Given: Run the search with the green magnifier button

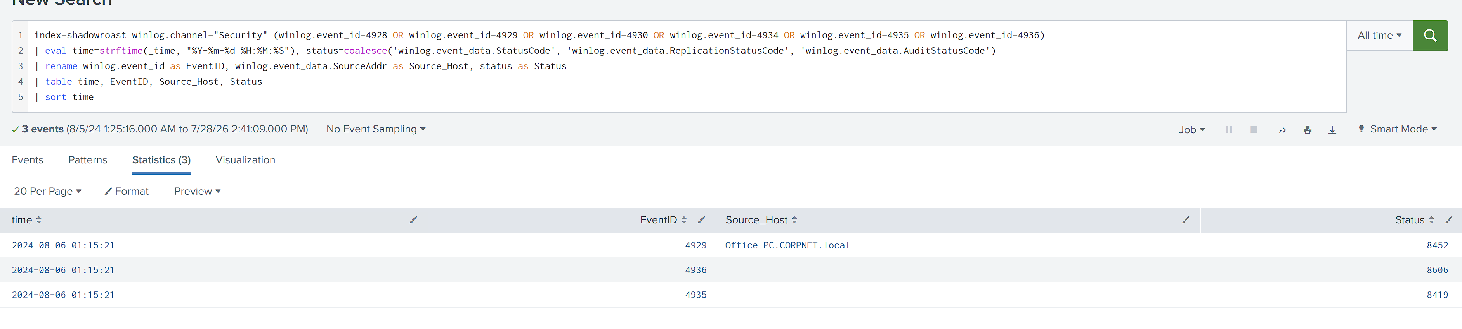Looking at the screenshot, I should pyautogui.click(x=1430, y=36).
